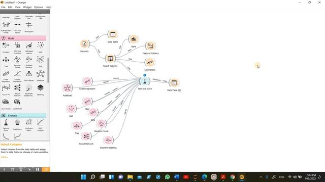Click the info badge above Test and Score
Image resolution: width=325 pixels, height=182 pixels.
point(145,75)
